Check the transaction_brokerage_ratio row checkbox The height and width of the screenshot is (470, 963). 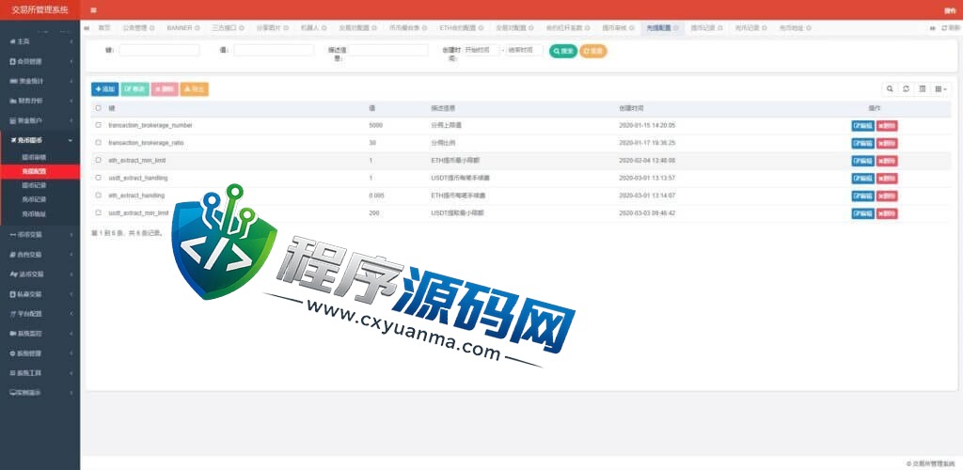pyautogui.click(x=98, y=143)
